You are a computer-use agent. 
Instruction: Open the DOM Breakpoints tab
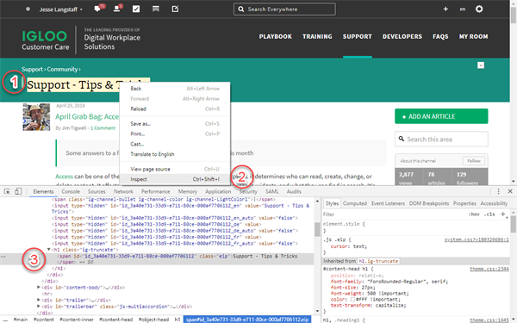[x=429, y=203]
